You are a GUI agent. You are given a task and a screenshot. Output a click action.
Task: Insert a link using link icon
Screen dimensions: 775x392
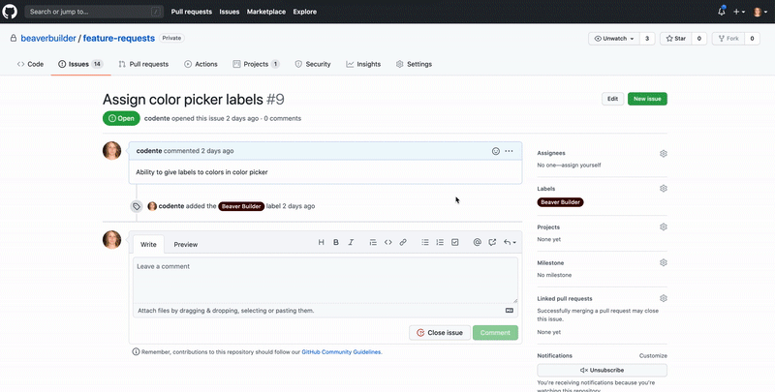[x=403, y=242]
